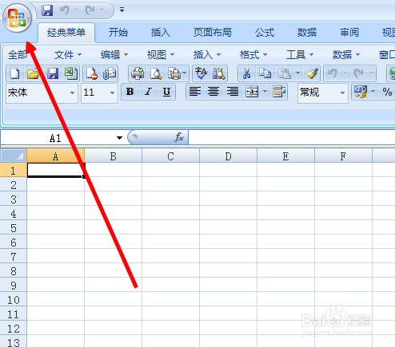Switch to the 开始 tab
395x347 pixels.
point(118,33)
